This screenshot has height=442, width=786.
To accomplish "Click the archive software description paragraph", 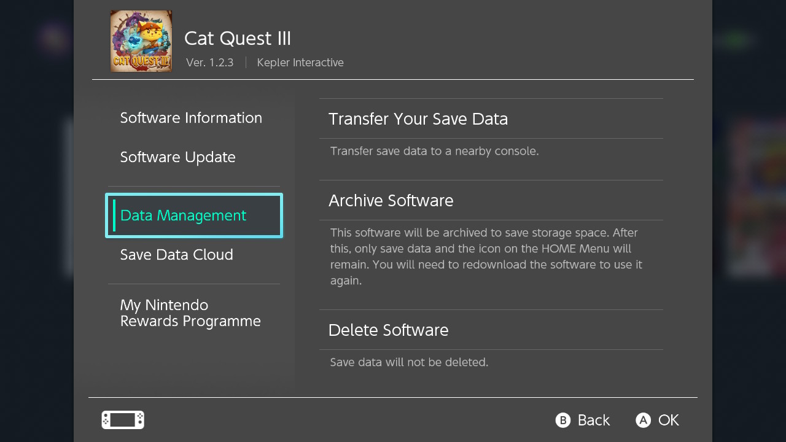I will tap(486, 257).
